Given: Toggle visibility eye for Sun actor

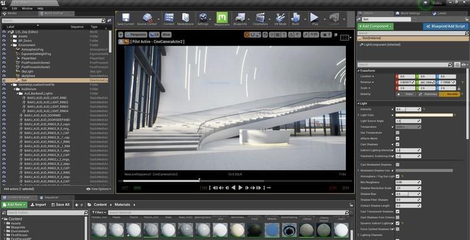Looking at the screenshot, I should coord(4,81).
